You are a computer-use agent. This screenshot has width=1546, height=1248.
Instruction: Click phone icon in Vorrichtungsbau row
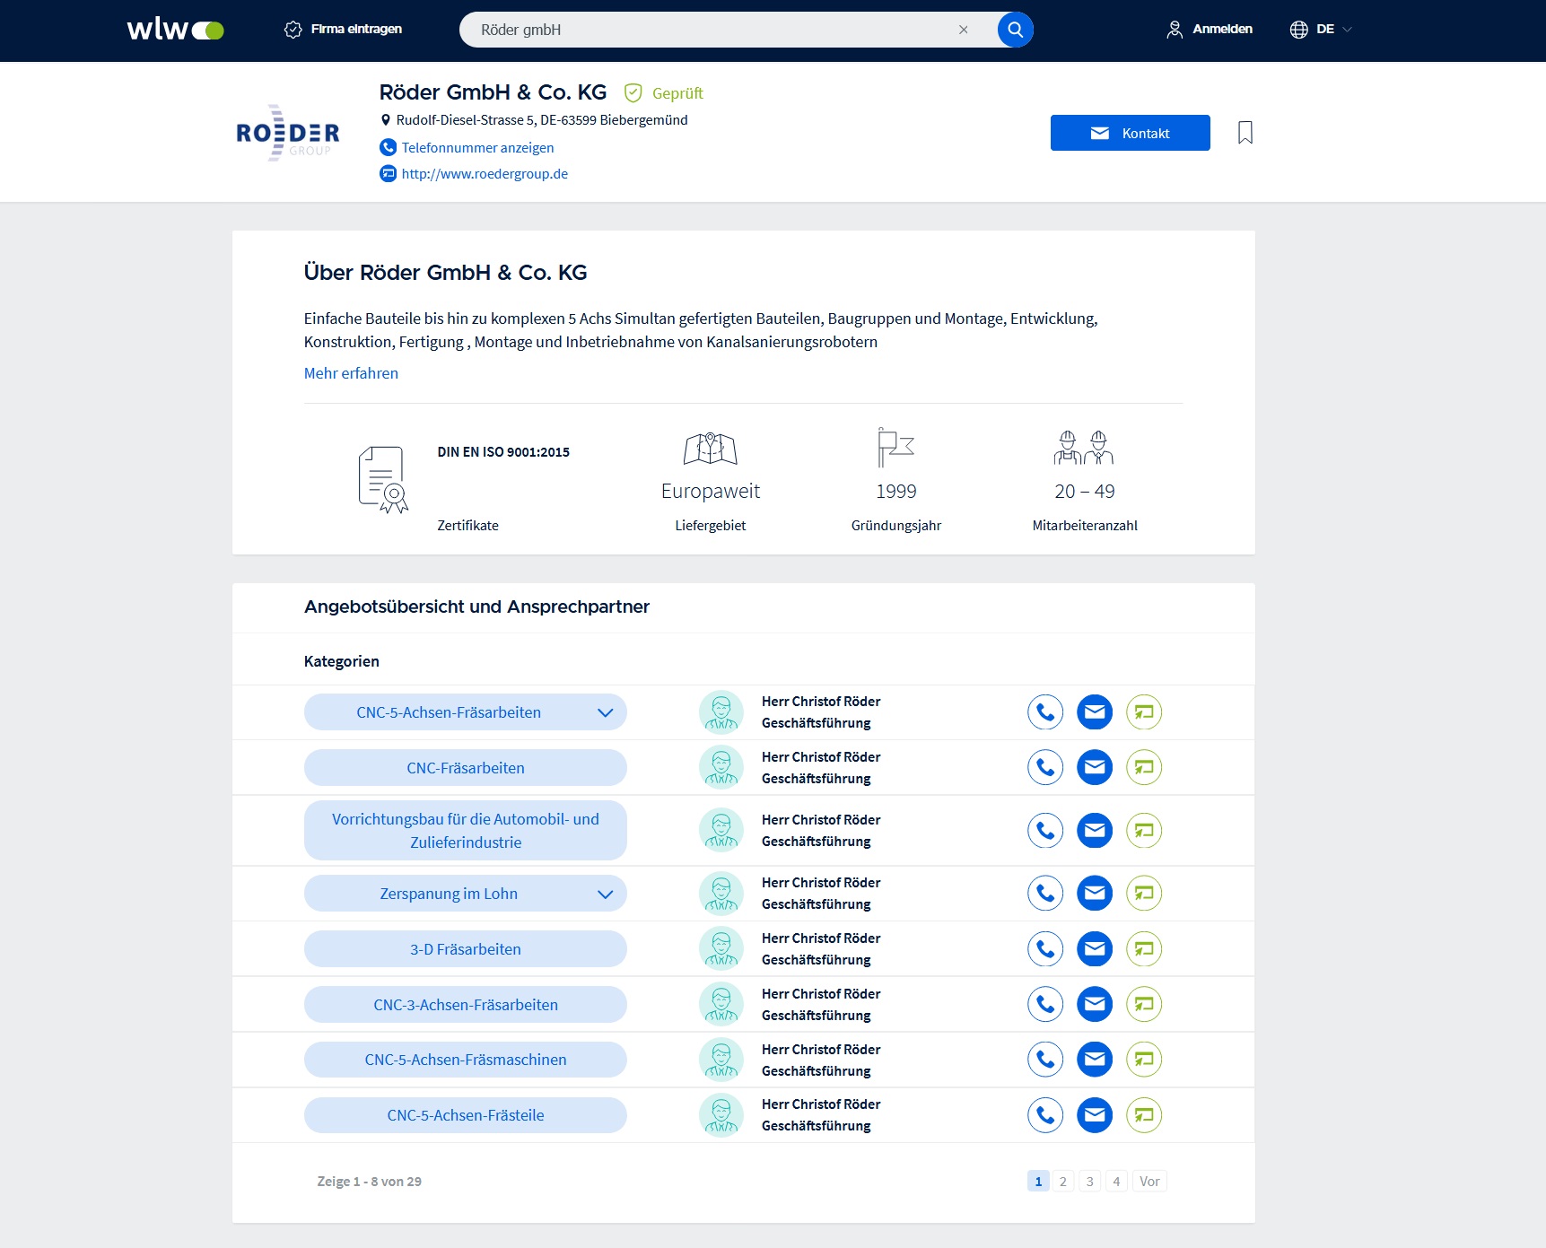pyautogui.click(x=1045, y=831)
